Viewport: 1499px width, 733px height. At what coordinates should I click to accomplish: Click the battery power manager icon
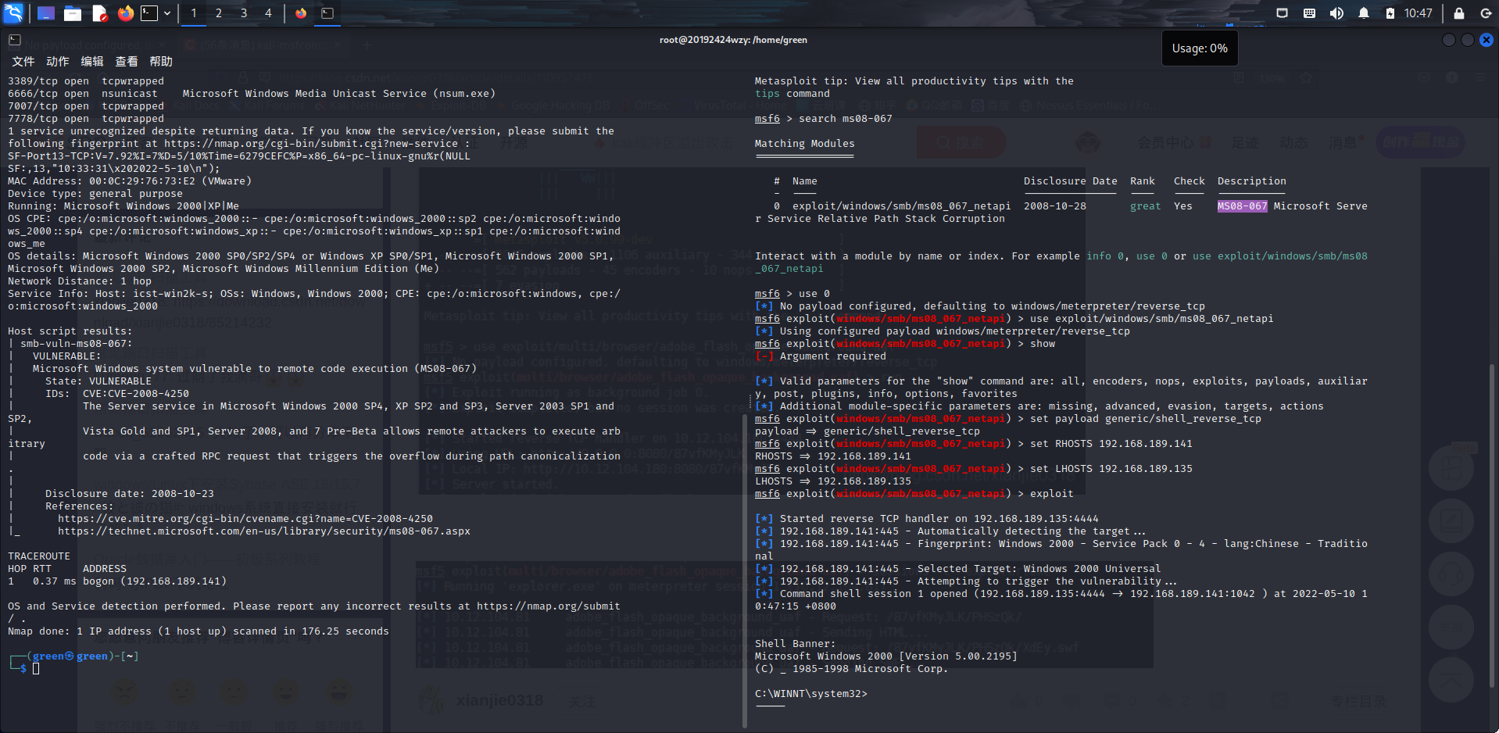pyautogui.click(x=1390, y=13)
